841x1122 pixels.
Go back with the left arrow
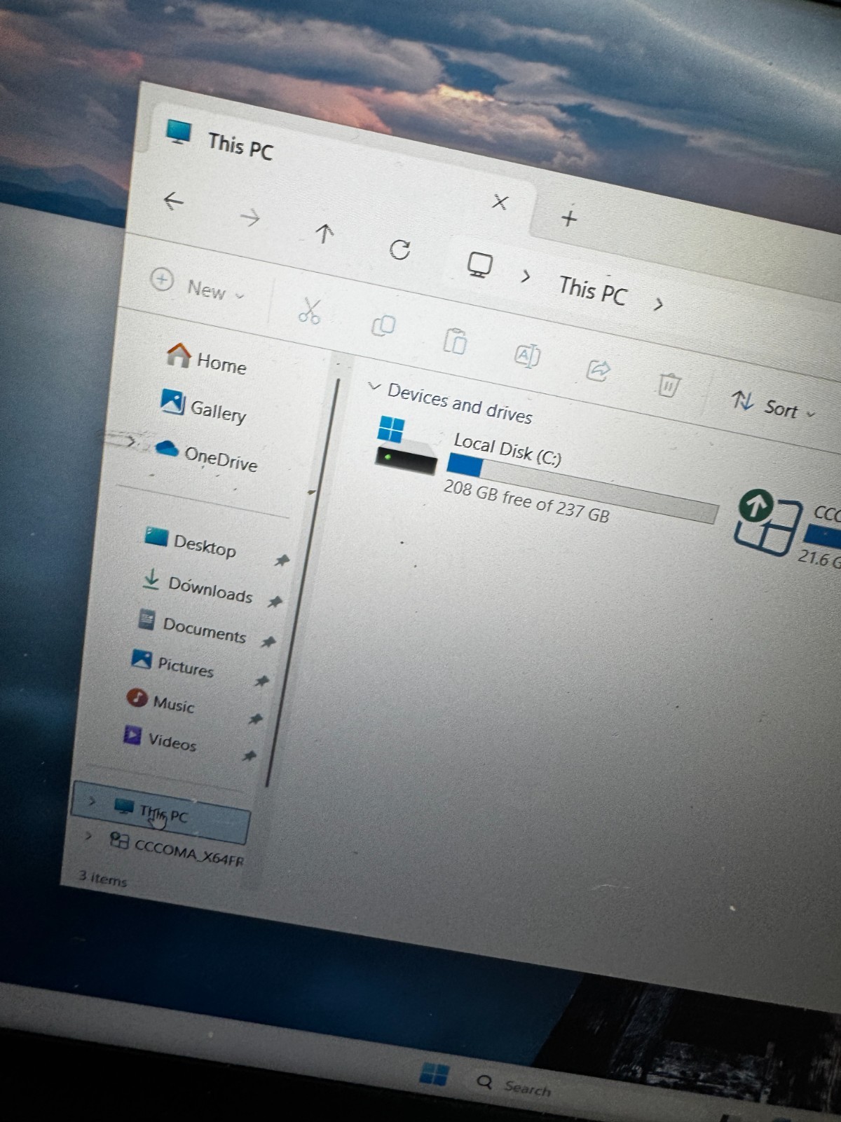coord(173,201)
